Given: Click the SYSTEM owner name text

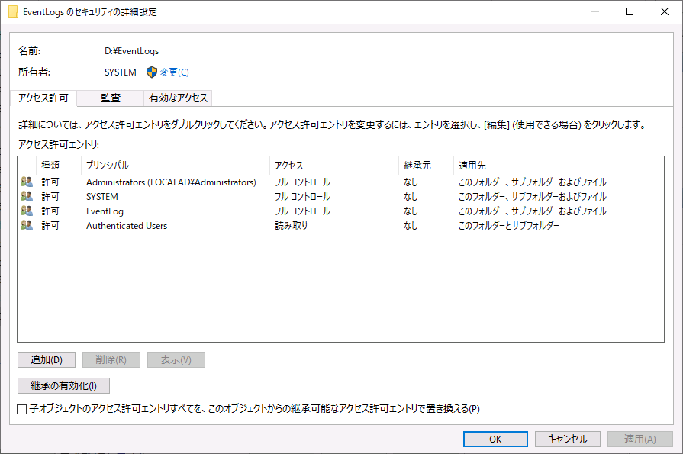Looking at the screenshot, I should click(x=121, y=72).
